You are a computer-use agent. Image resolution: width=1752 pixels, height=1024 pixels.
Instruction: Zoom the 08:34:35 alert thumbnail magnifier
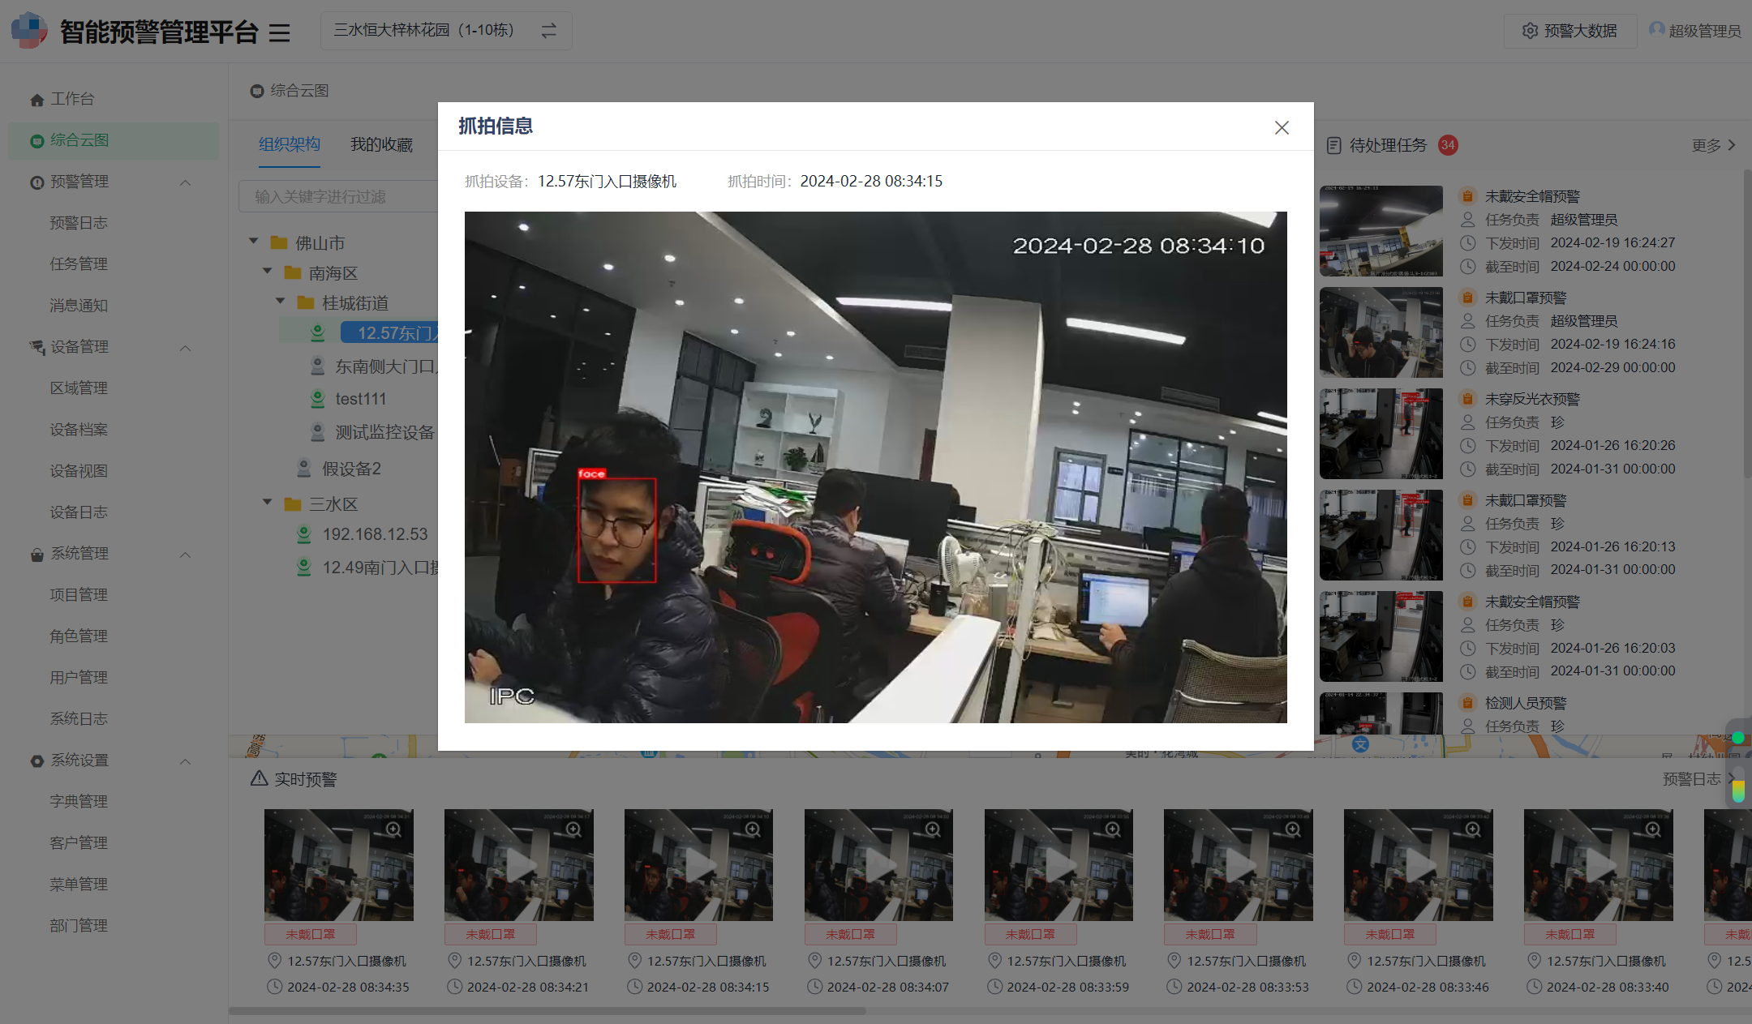click(x=393, y=829)
